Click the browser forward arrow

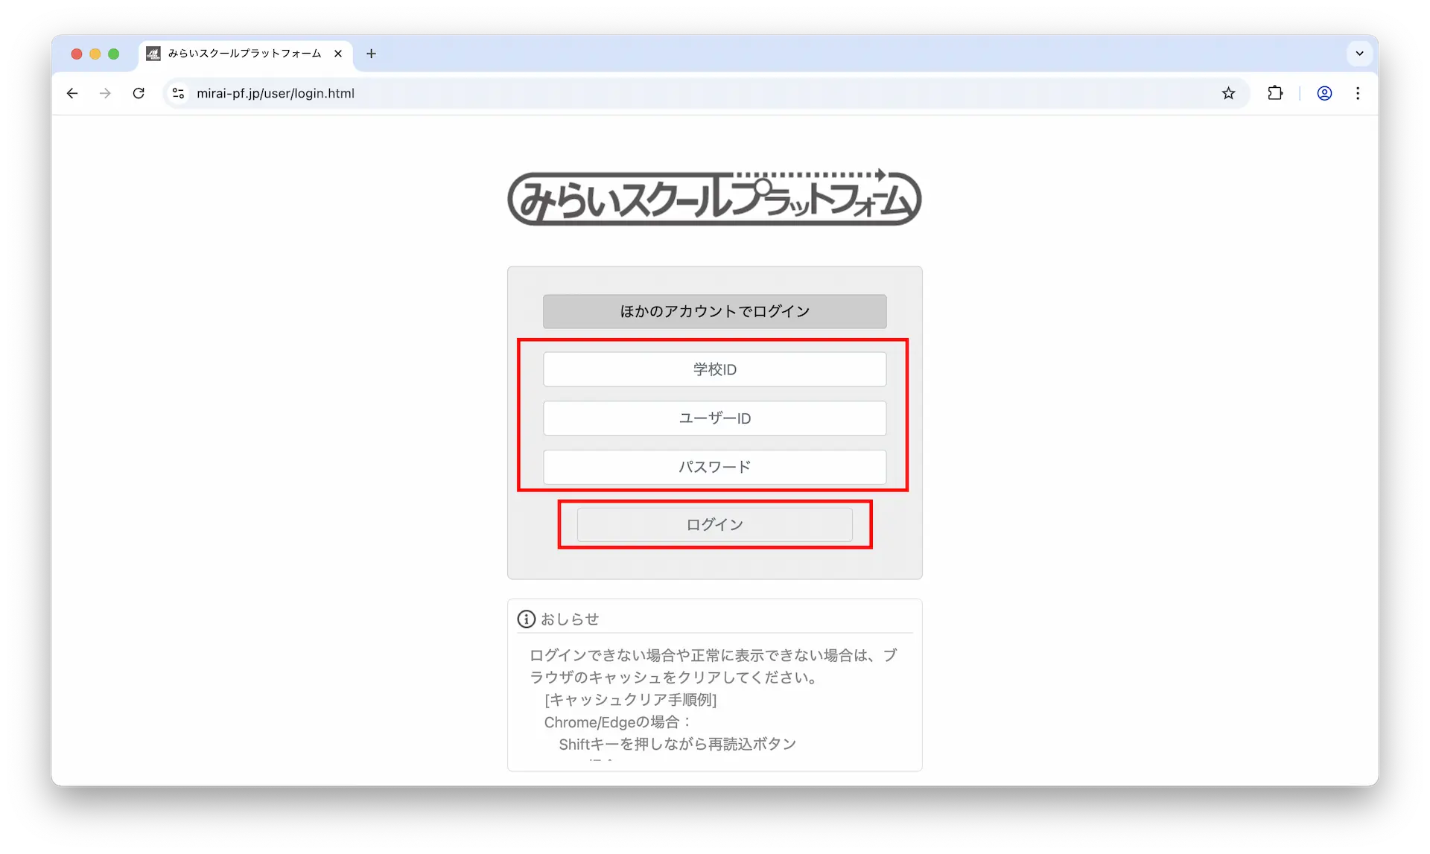(x=105, y=93)
